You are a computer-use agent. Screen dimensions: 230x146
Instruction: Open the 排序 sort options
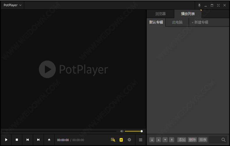203,140
